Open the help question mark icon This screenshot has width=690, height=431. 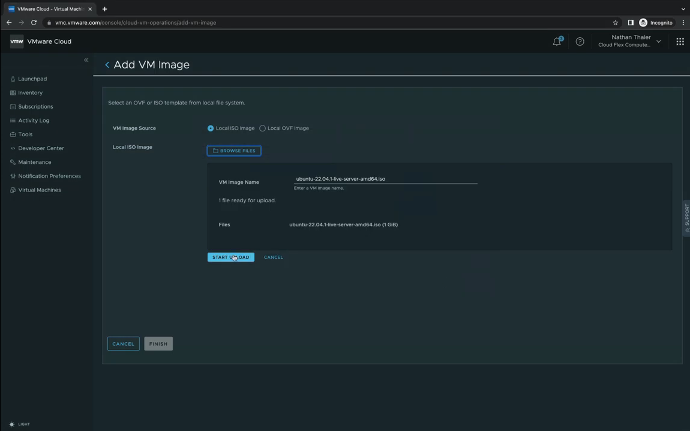(580, 41)
